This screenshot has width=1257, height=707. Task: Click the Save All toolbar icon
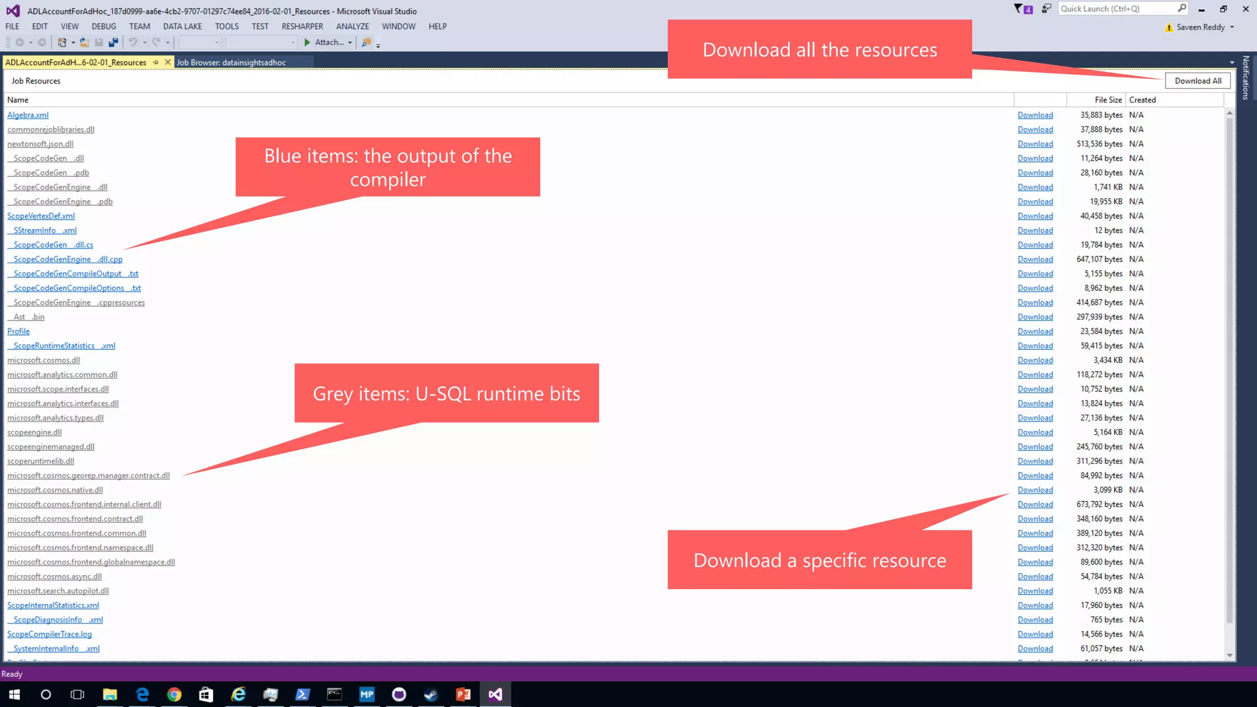click(x=113, y=42)
